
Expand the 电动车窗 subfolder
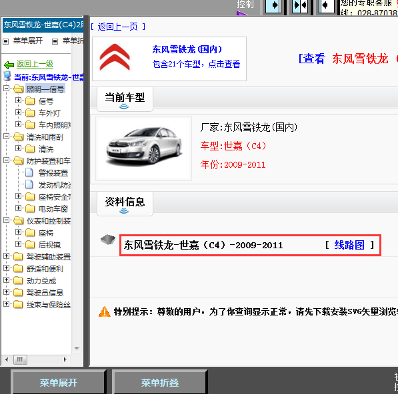[x=18, y=208]
